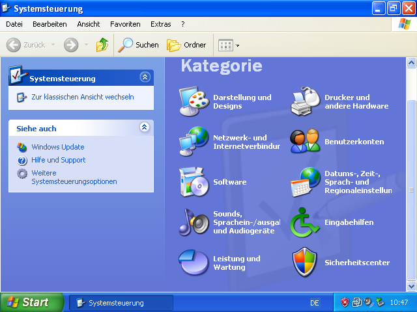Open the Zurück history dropdown arrow
417x312 pixels.
tap(53, 45)
